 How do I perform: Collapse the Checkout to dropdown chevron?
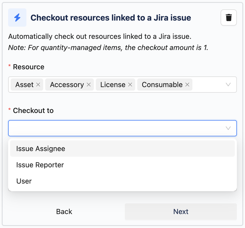click(x=228, y=128)
